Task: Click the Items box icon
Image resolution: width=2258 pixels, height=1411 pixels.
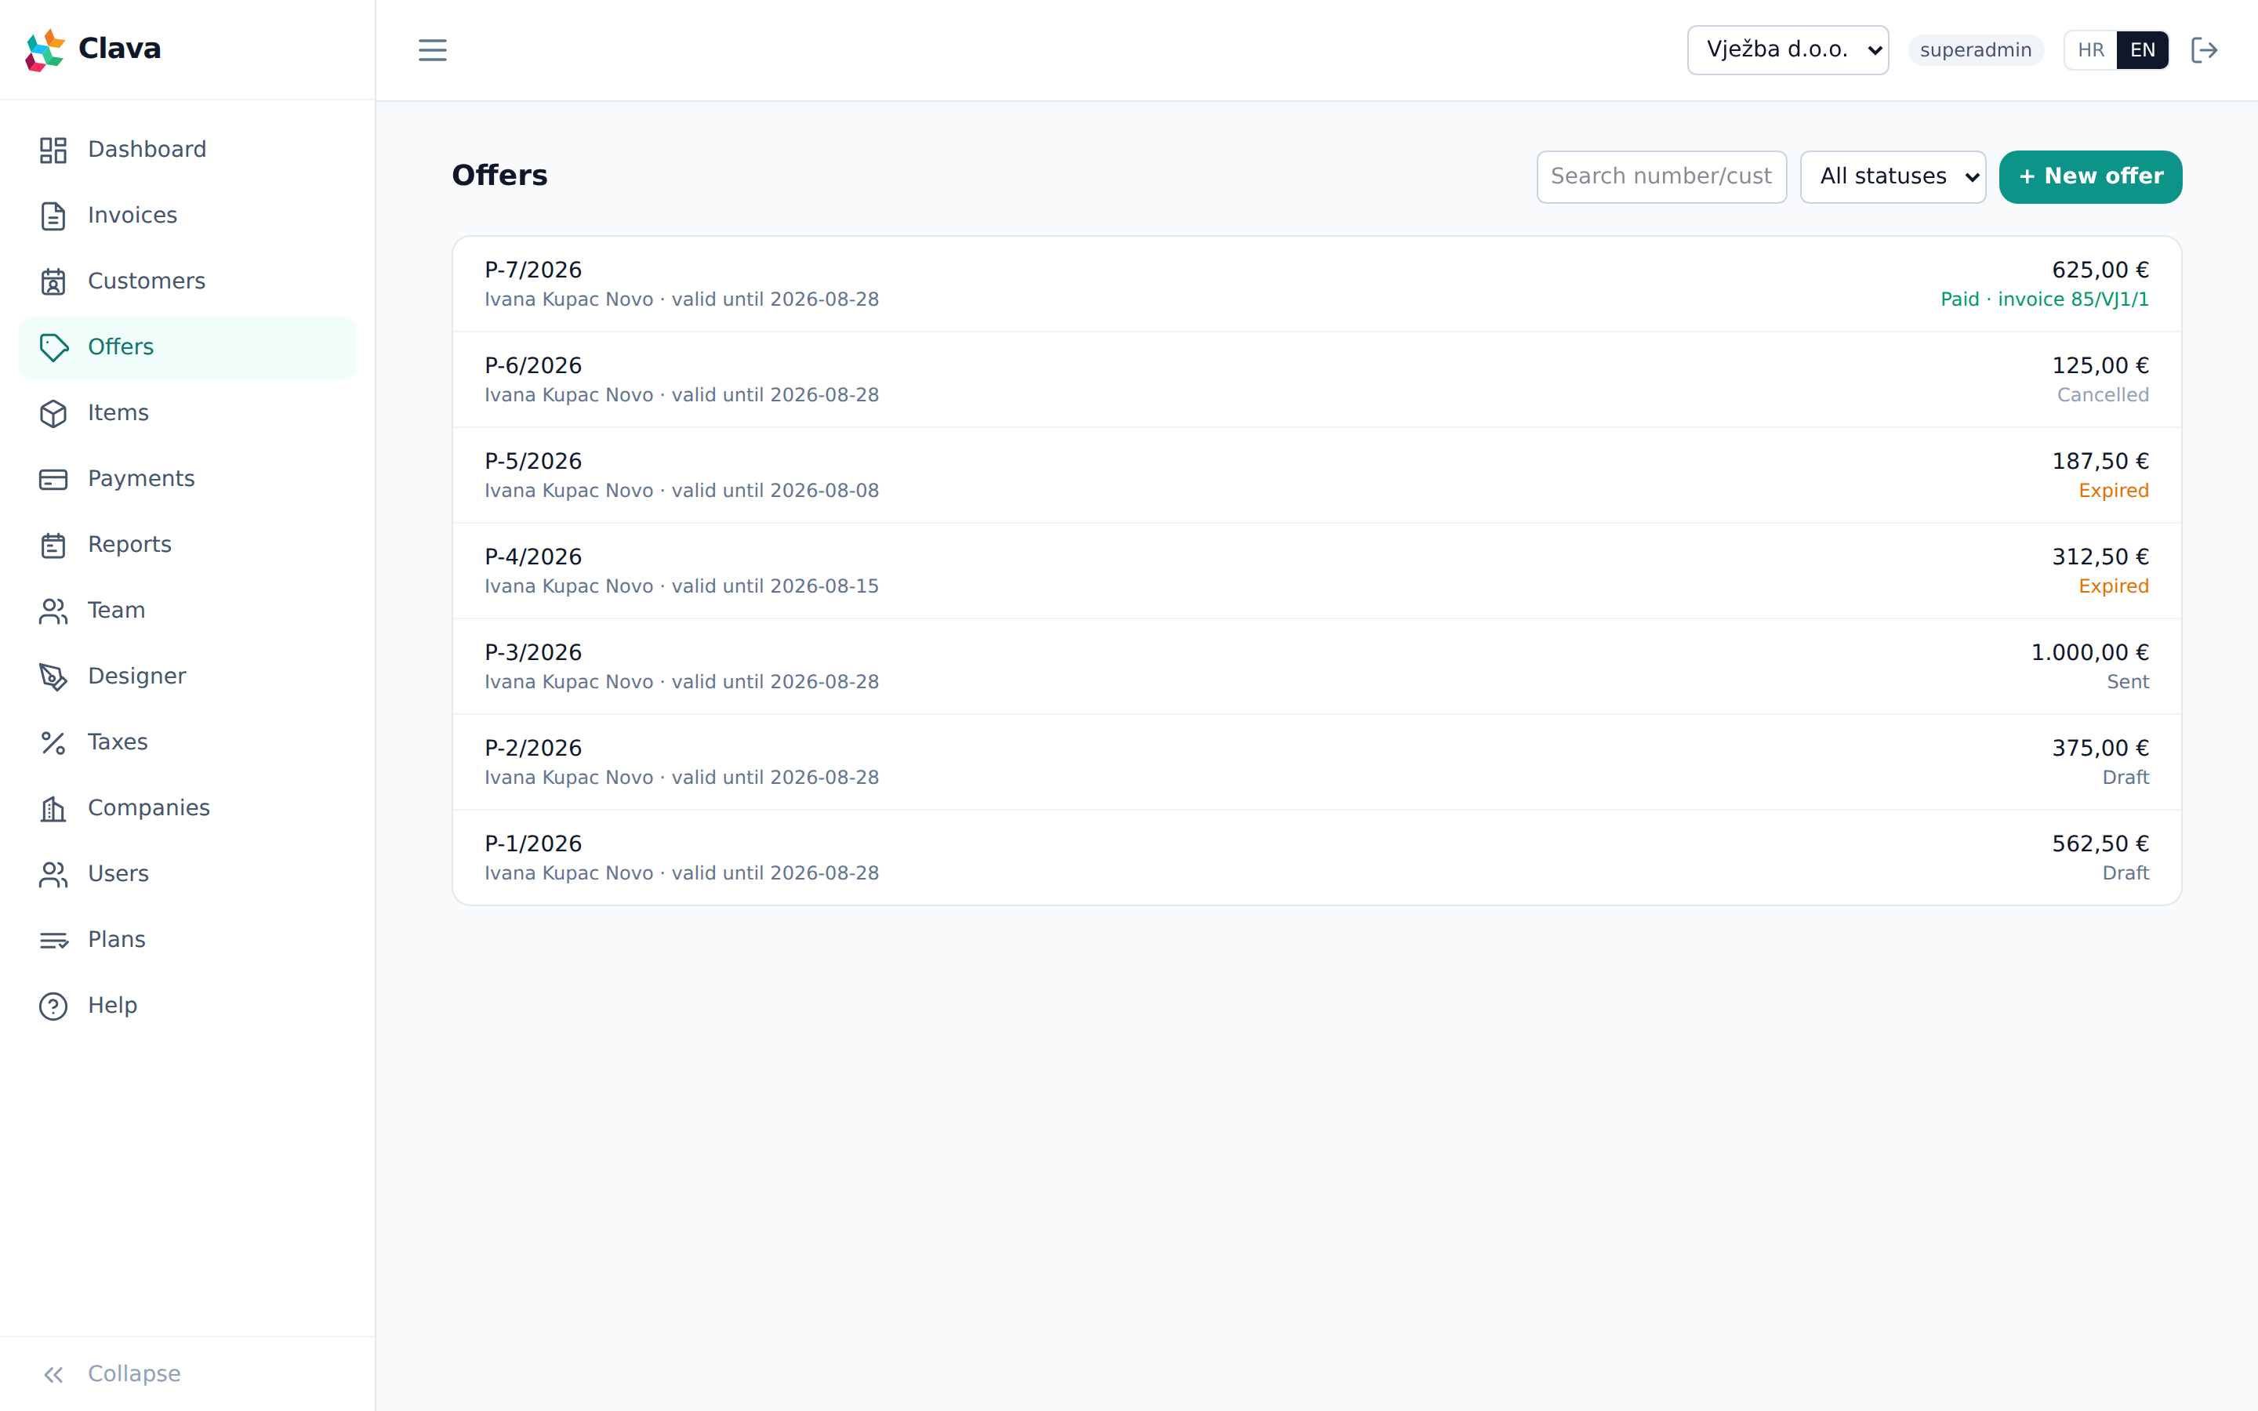Action: tap(53, 412)
